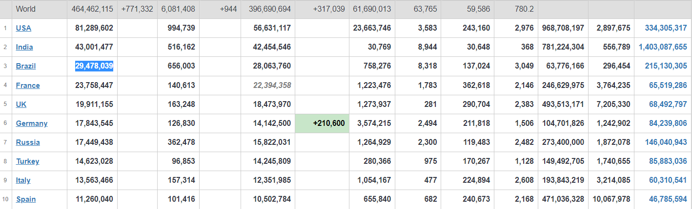Open the Italy country link

23,180
